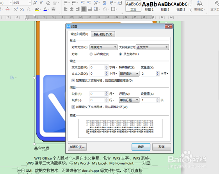
Task: Click the strikethrough A icon
Action: (7, 9)
